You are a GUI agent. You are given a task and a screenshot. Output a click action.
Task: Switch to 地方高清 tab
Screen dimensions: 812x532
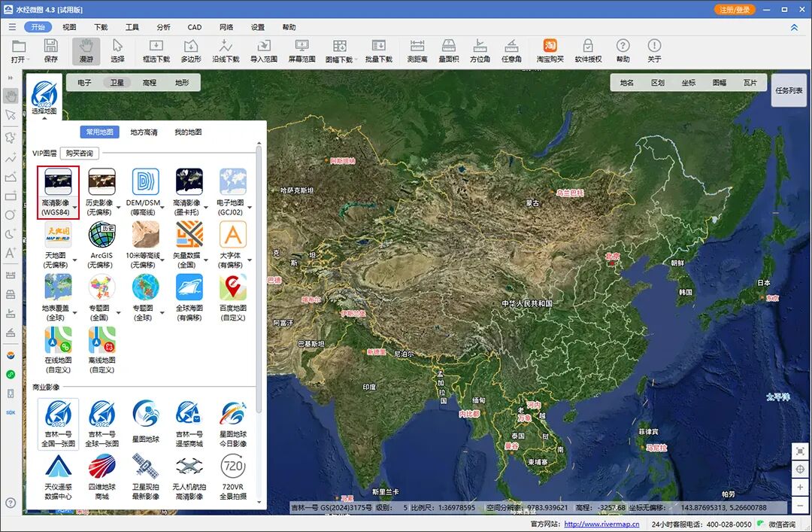(144, 132)
